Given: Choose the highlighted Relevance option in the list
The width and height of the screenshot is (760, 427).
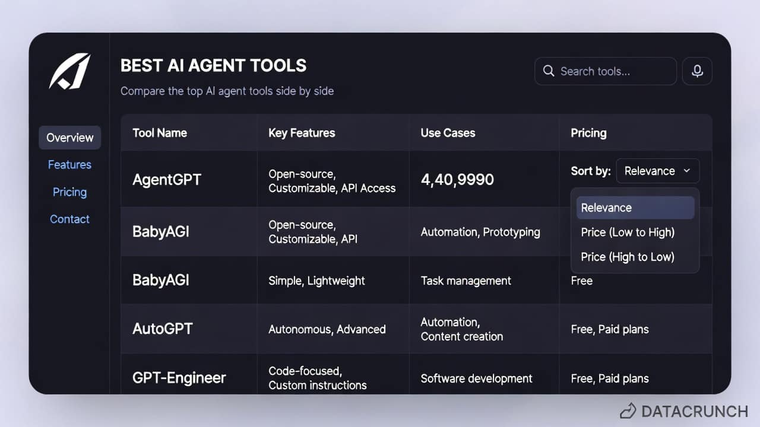Looking at the screenshot, I should click(x=635, y=208).
